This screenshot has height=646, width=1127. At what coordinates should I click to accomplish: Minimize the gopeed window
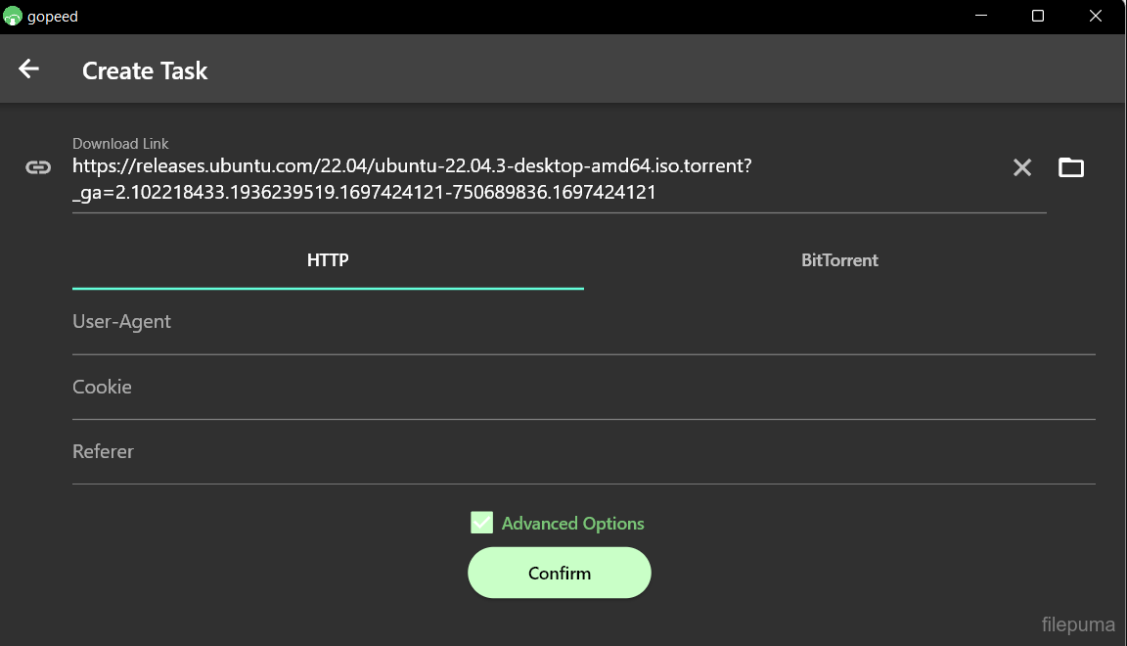tap(981, 16)
